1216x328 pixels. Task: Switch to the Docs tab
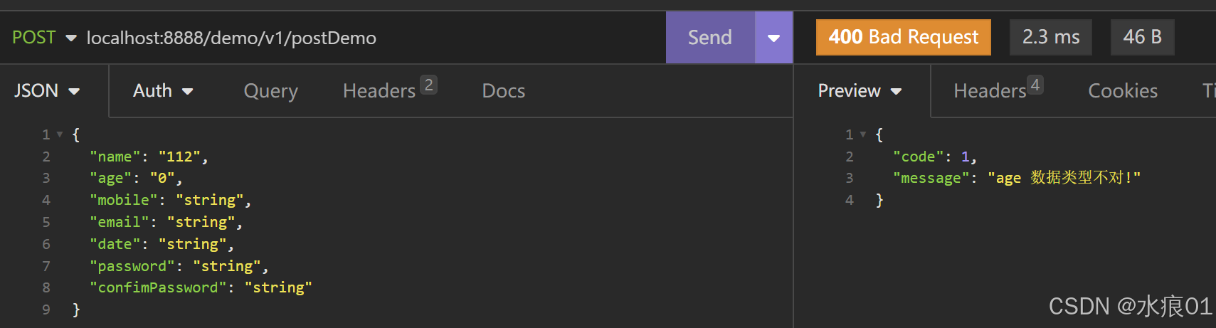[x=503, y=91]
